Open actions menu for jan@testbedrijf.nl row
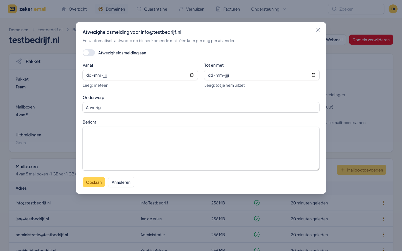The image size is (402, 251). (x=384, y=219)
